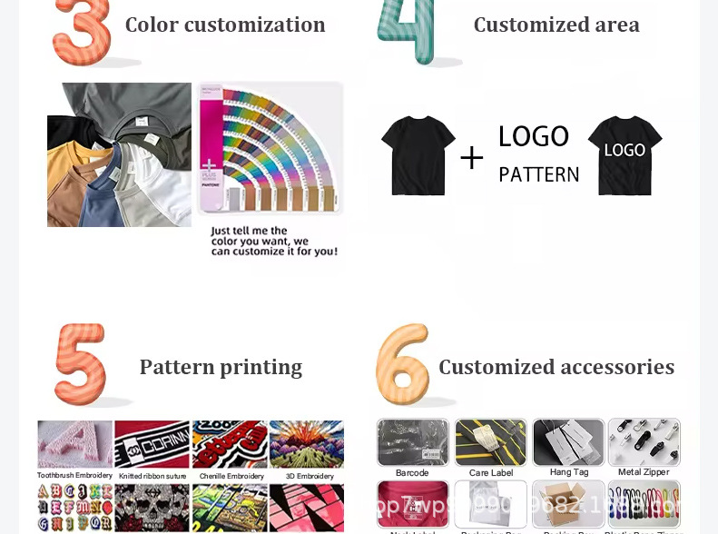Click the 3D Embroidery landscape sample

click(x=307, y=444)
